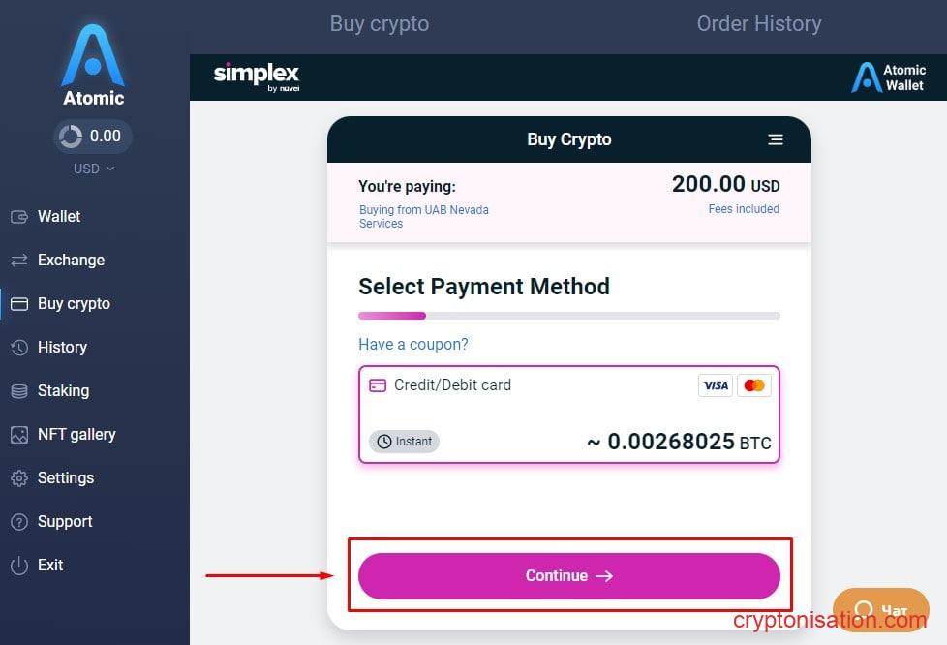Click the Support question mark icon
The height and width of the screenshot is (645, 947).
click(19, 522)
